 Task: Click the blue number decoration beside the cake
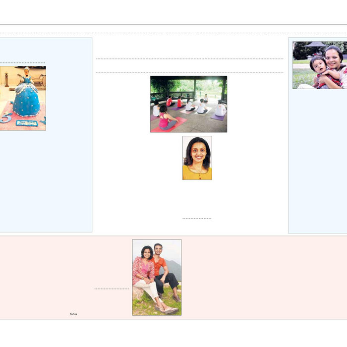pos(5,119)
